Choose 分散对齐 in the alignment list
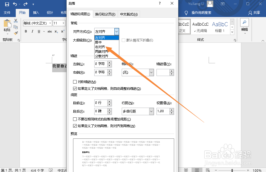This screenshot has width=266, height=172. coord(107,56)
